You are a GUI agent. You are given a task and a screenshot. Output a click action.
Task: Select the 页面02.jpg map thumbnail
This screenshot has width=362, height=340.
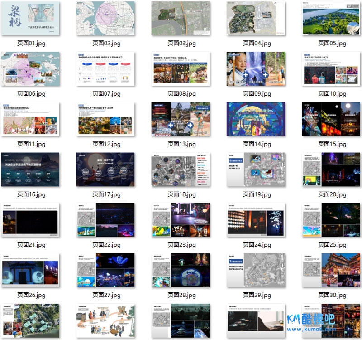click(x=105, y=18)
